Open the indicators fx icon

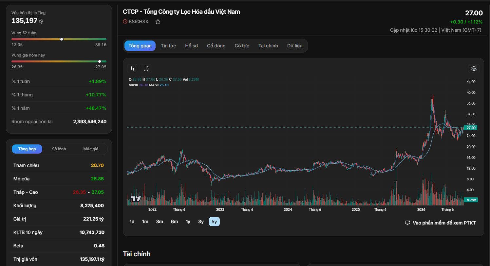146,69
